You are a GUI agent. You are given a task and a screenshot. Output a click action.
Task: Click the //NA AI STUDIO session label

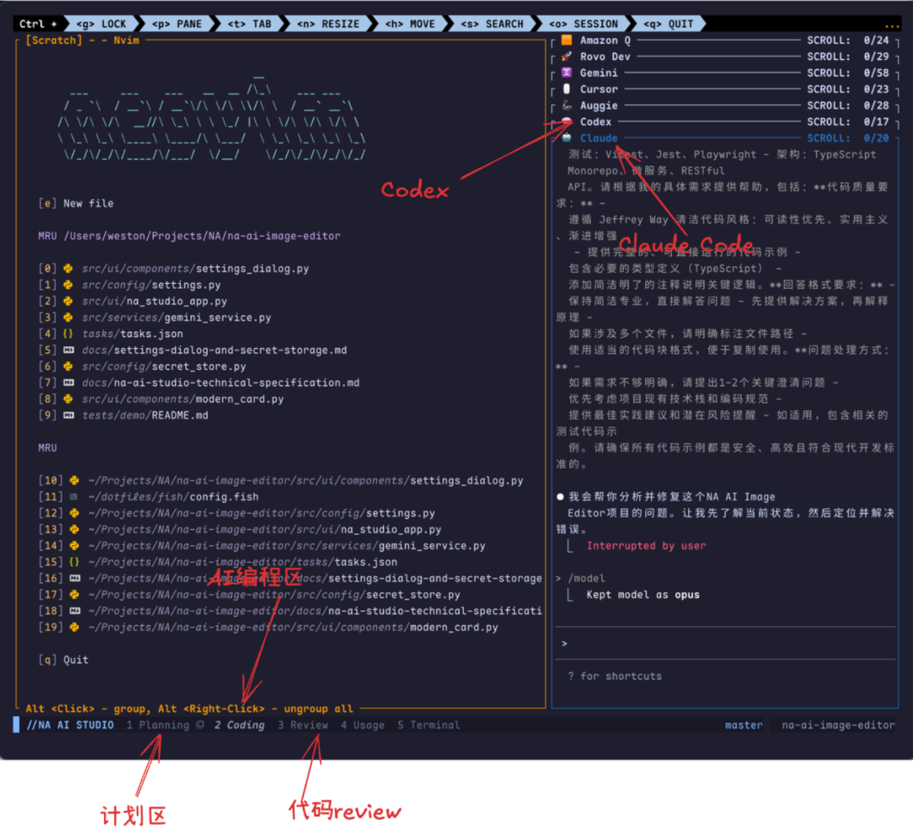click(x=70, y=725)
